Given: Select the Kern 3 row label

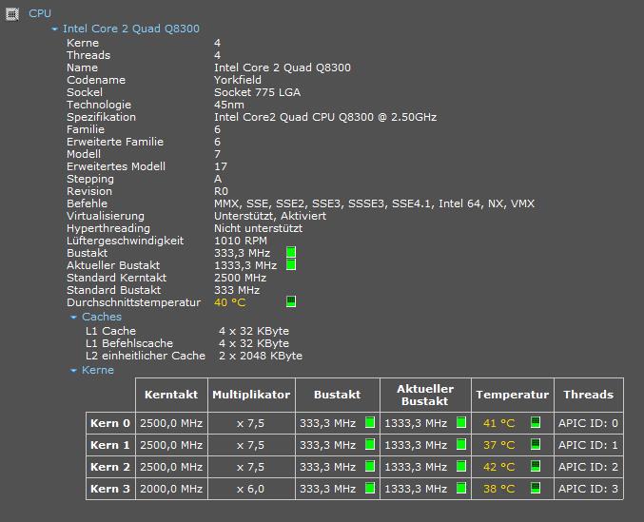Looking at the screenshot, I should (110, 489).
